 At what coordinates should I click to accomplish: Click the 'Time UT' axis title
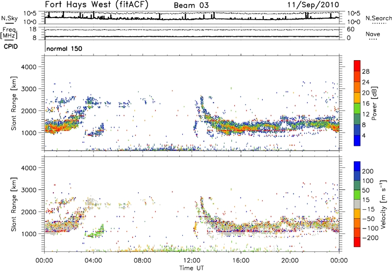click(192, 268)
